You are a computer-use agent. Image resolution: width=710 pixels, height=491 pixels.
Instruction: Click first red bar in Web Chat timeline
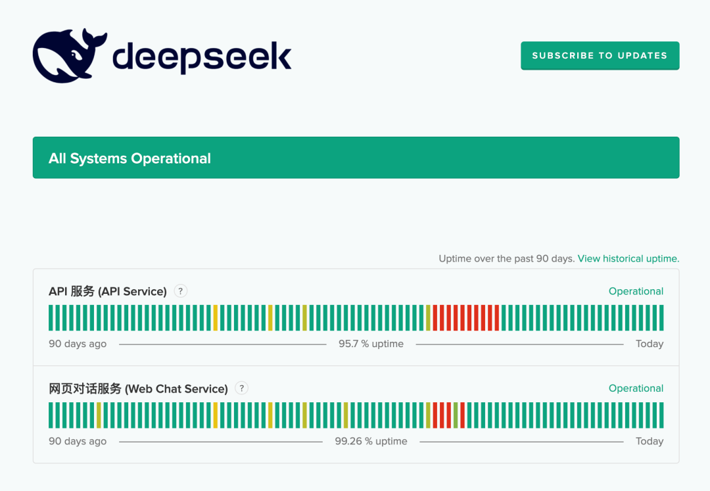(435, 415)
